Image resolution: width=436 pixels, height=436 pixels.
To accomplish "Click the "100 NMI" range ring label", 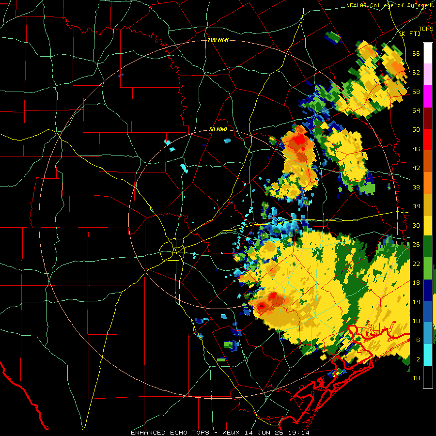I will click(x=218, y=40).
